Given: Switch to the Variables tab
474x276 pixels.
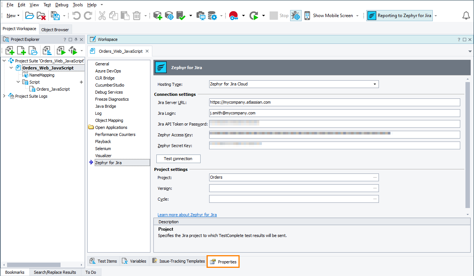Looking at the screenshot, I should tap(134, 261).
